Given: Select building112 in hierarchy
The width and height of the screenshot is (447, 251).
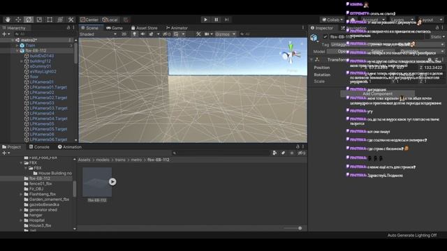Looking at the screenshot, I should pos(41,61).
